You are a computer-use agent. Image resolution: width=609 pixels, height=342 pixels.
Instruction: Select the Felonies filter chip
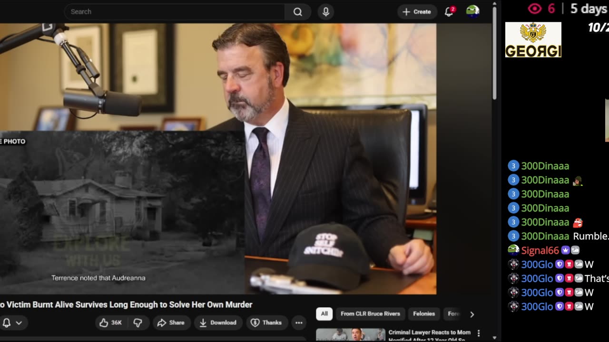pos(424,313)
